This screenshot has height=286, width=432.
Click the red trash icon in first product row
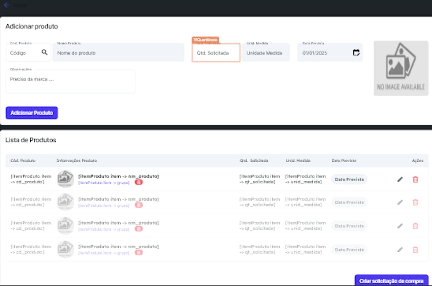point(415,180)
